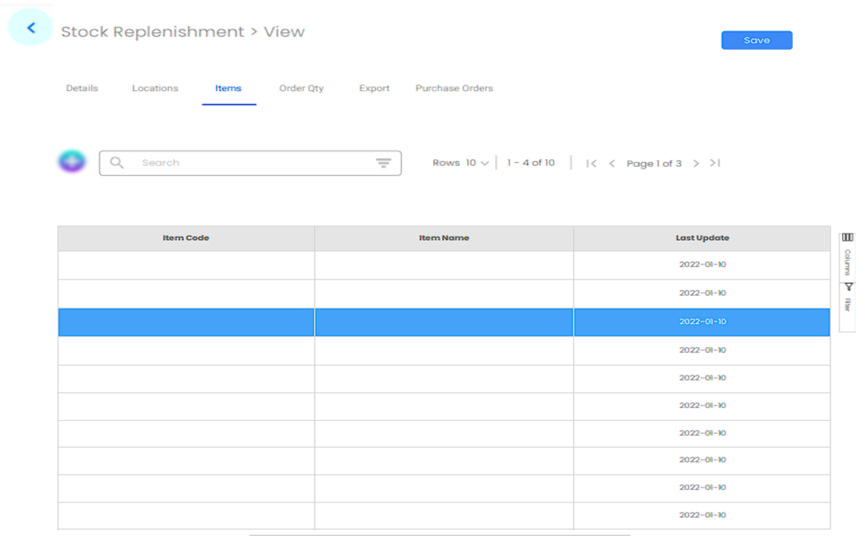This screenshot has height=536, width=858.
Task: Open the Columns side panel
Action: [x=847, y=255]
